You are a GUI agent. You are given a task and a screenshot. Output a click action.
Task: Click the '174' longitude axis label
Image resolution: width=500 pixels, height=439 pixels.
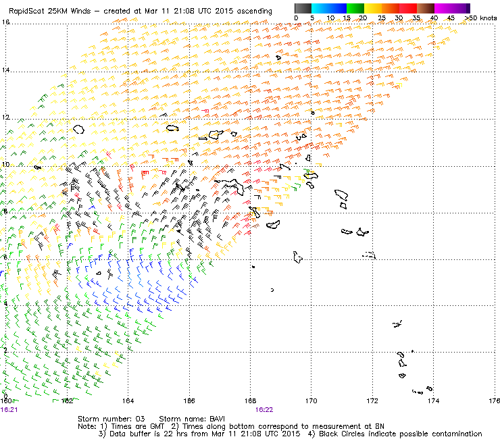pyautogui.click(x=433, y=401)
